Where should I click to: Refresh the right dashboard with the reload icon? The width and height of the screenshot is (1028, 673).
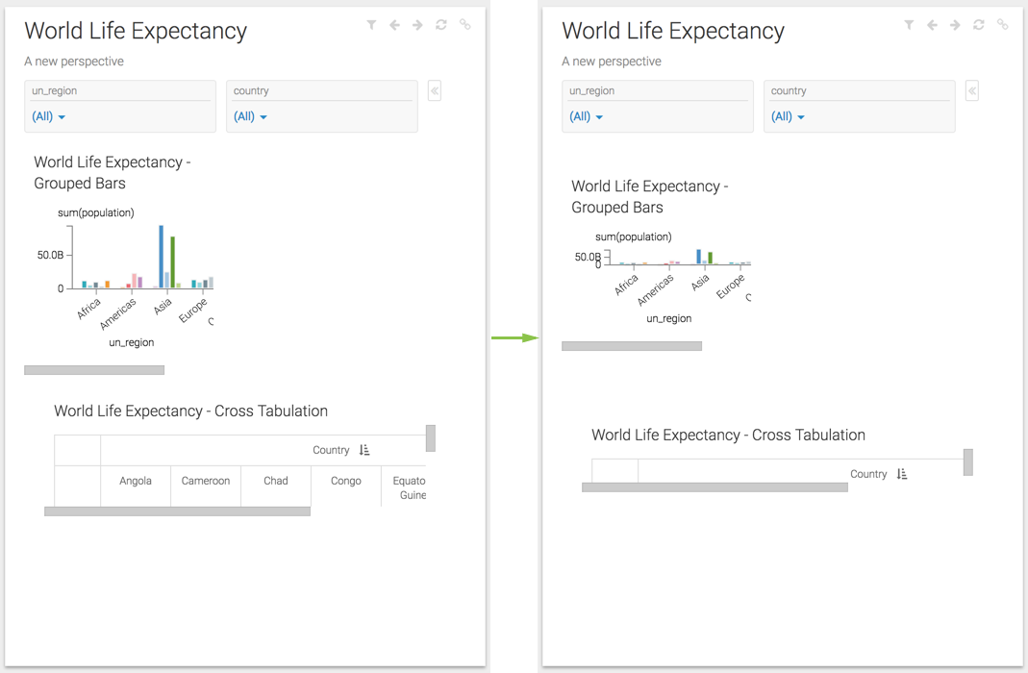click(x=979, y=25)
